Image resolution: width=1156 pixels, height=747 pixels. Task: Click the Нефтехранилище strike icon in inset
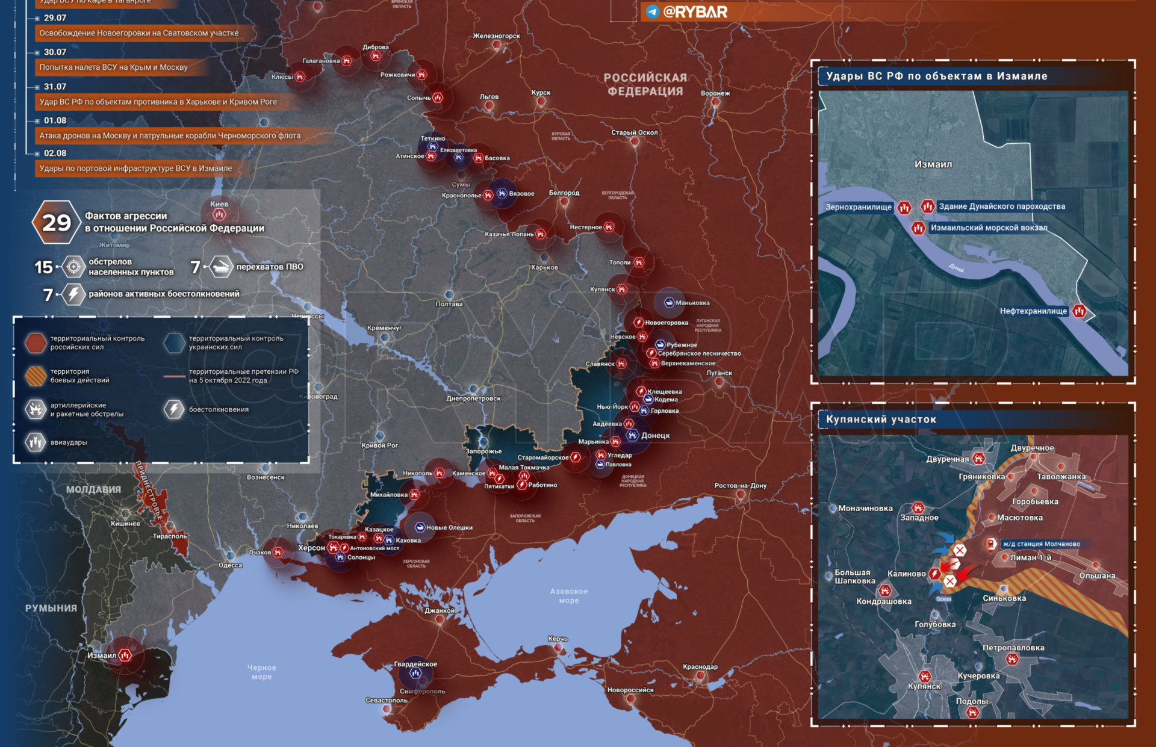pos(1080,311)
